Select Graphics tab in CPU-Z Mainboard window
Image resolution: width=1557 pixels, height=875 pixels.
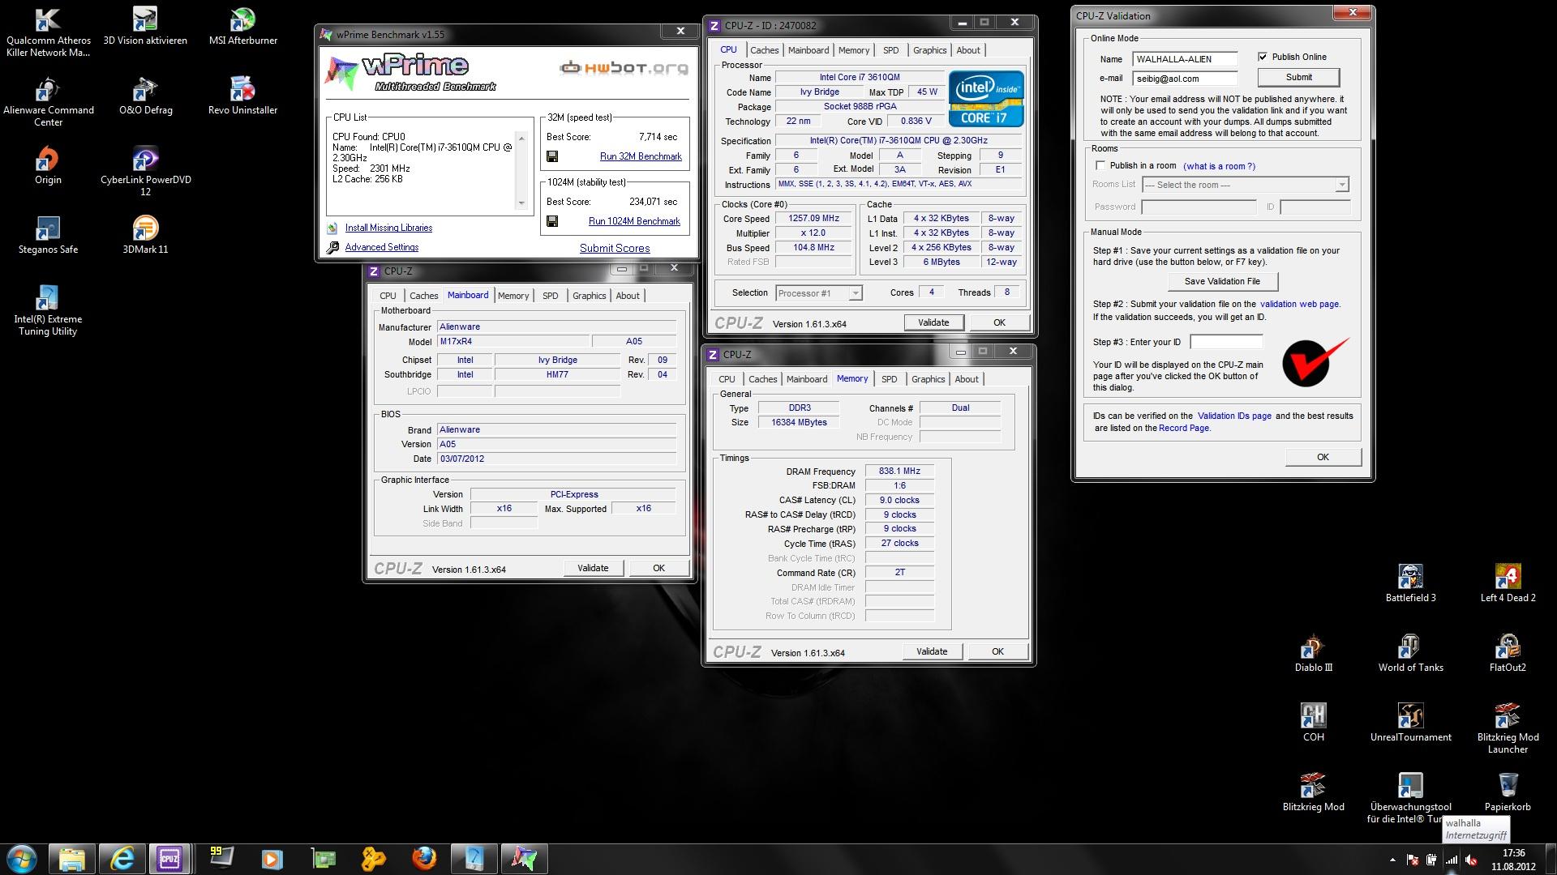pyautogui.click(x=589, y=296)
